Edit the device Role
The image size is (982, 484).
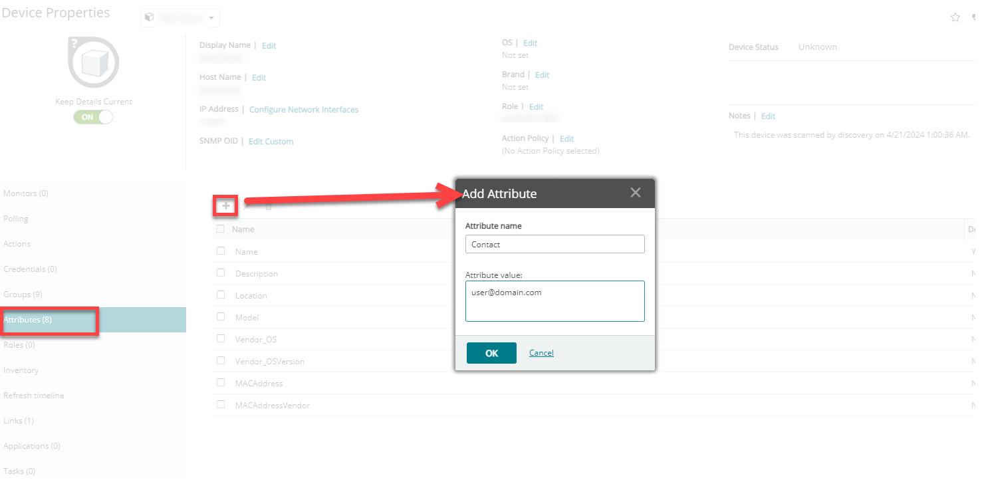point(536,107)
